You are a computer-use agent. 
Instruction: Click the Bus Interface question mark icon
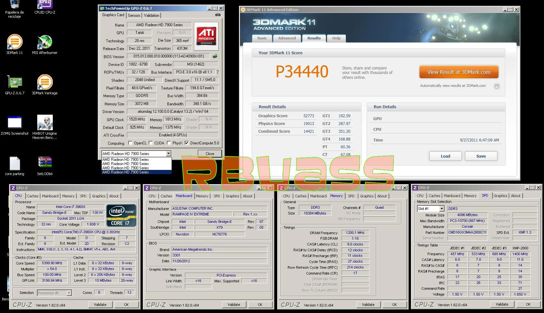pos(218,72)
